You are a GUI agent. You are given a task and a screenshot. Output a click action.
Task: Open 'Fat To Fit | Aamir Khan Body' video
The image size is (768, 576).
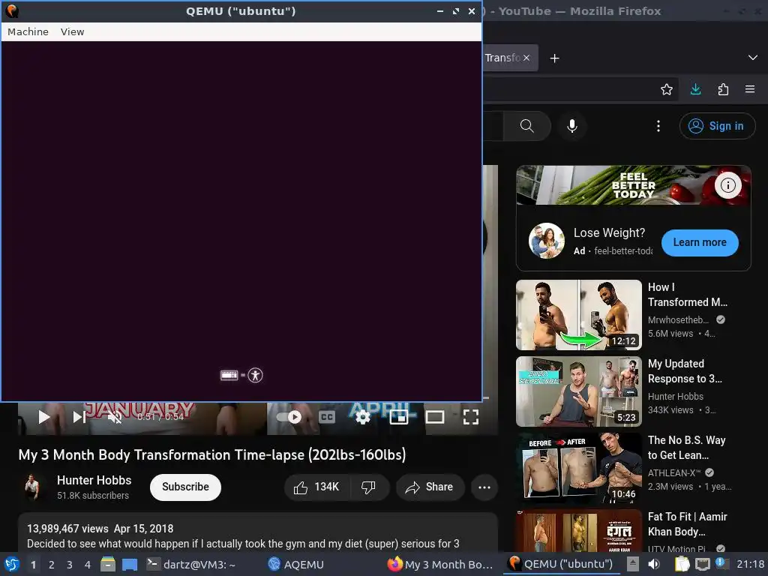(x=688, y=524)
